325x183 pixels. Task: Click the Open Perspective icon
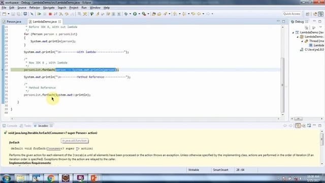tap(308, 14)
